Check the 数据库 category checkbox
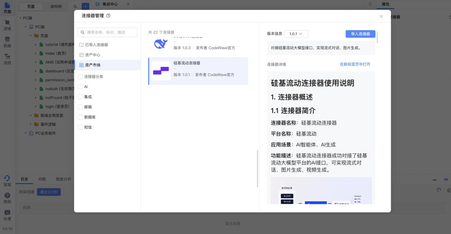This screenshot has height=234, width=451. pyautogui.click(x=81, y=117)
